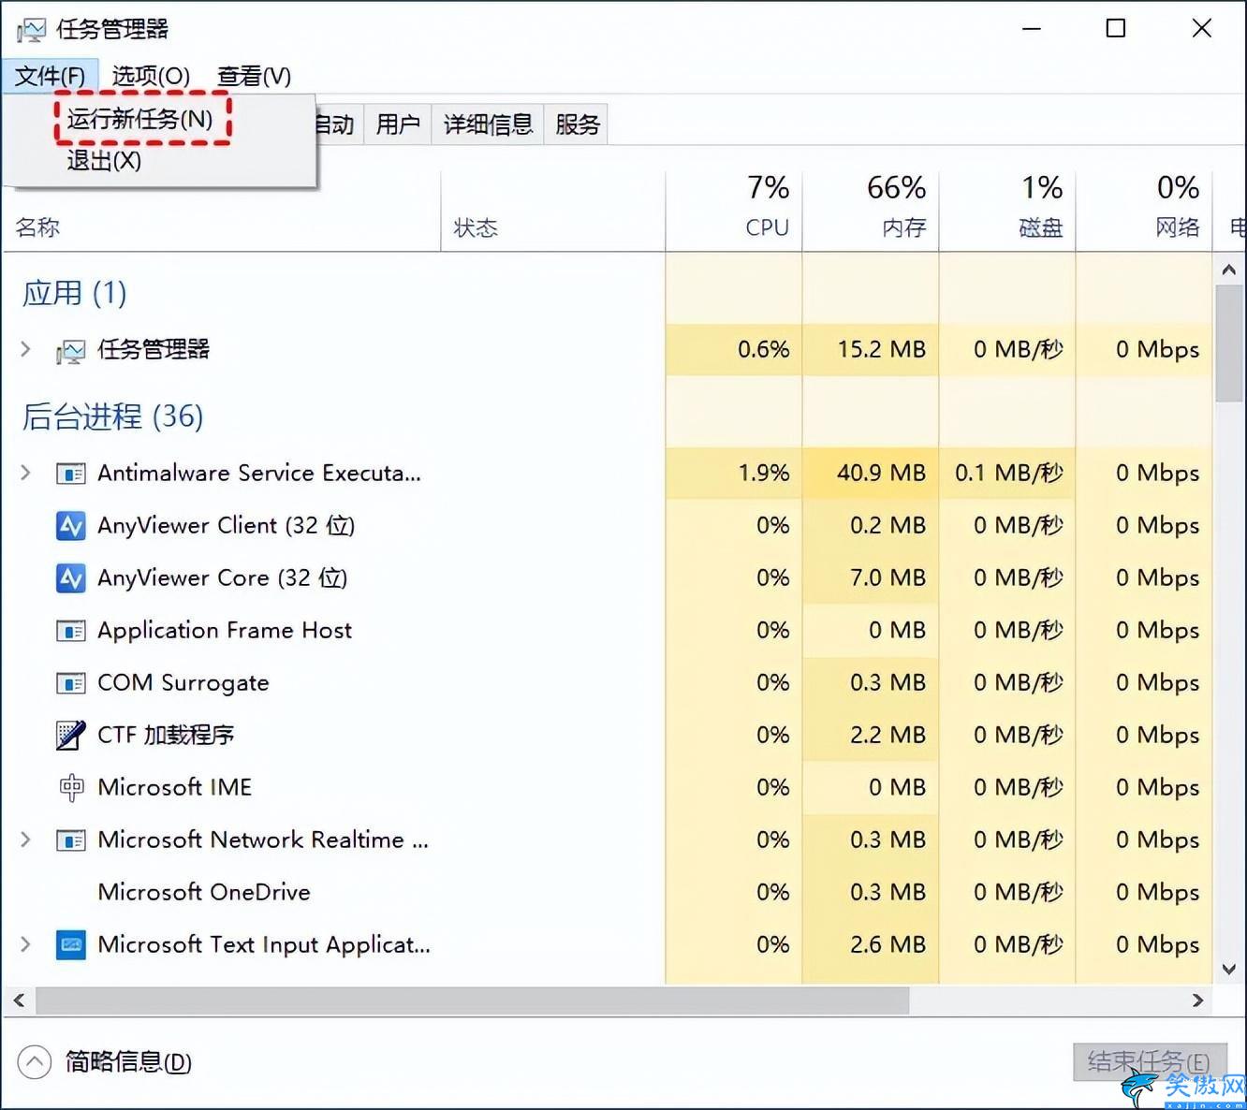Close the Task Manager window
The height and width of the screenshot is (1110, 1247).
tap(1202, 29)
